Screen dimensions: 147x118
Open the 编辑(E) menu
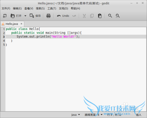click(17, 8)
